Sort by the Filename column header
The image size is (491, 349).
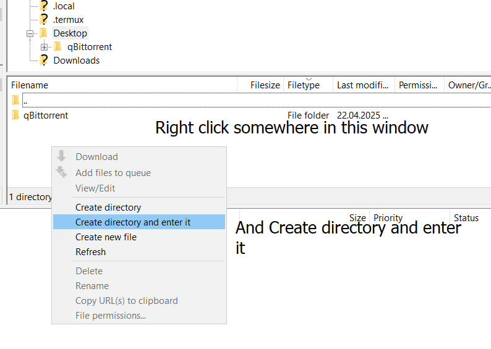(x=122, y=85)
